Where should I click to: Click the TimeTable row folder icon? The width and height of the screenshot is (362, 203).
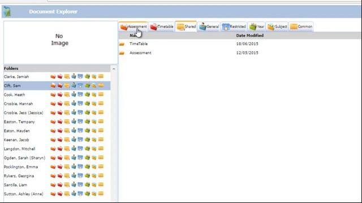(122, 44)
